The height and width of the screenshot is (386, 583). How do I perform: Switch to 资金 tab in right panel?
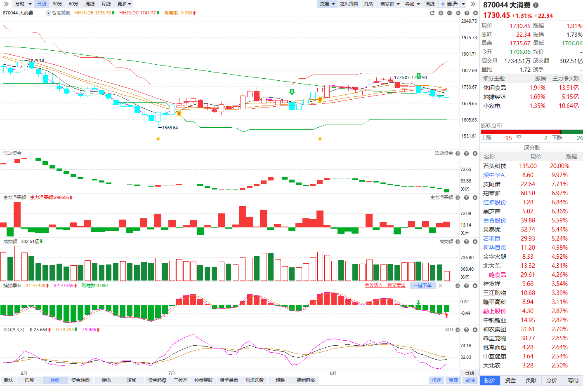(x=510, y=380)
